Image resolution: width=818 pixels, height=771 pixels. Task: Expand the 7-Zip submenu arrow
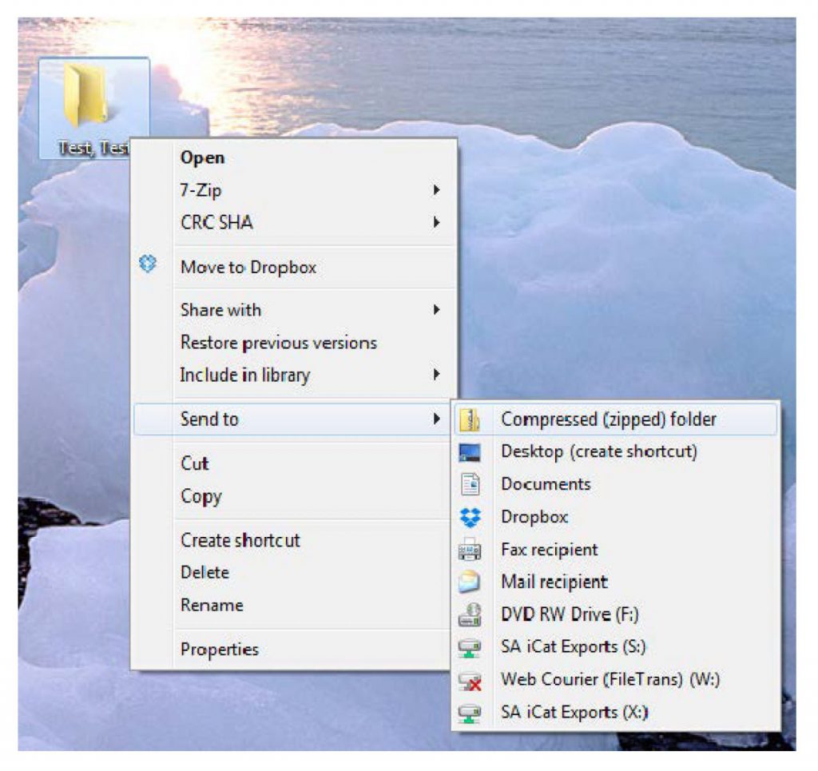[x=436, y=190]
